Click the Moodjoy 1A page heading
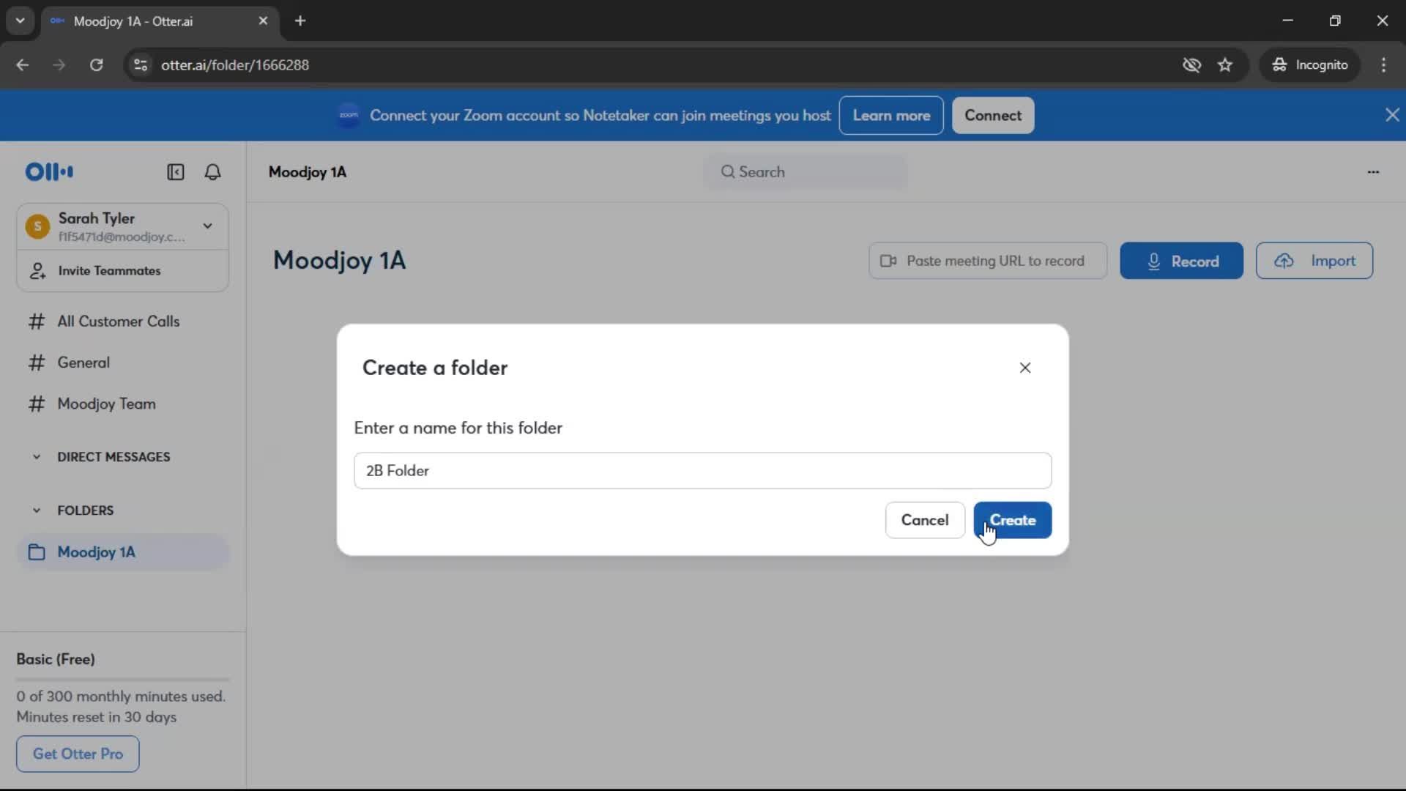The width and height of the screenshot is (1406, 791). click(x=339, y=261)
